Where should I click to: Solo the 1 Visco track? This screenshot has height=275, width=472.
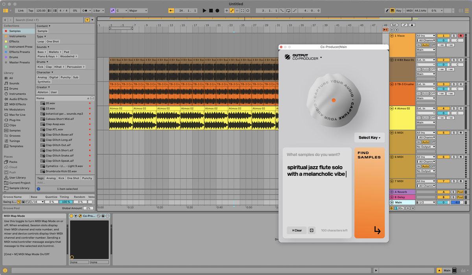pos(454,36)
